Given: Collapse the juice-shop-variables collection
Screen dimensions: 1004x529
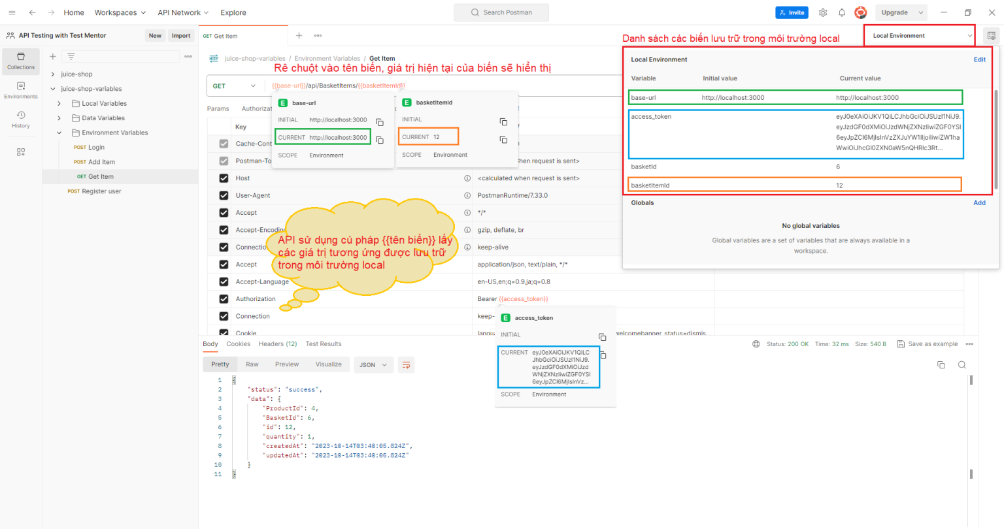Looking at the screenshot, I should 53,89.
